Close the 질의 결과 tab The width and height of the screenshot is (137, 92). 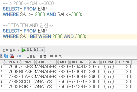(x=42, y=50)
